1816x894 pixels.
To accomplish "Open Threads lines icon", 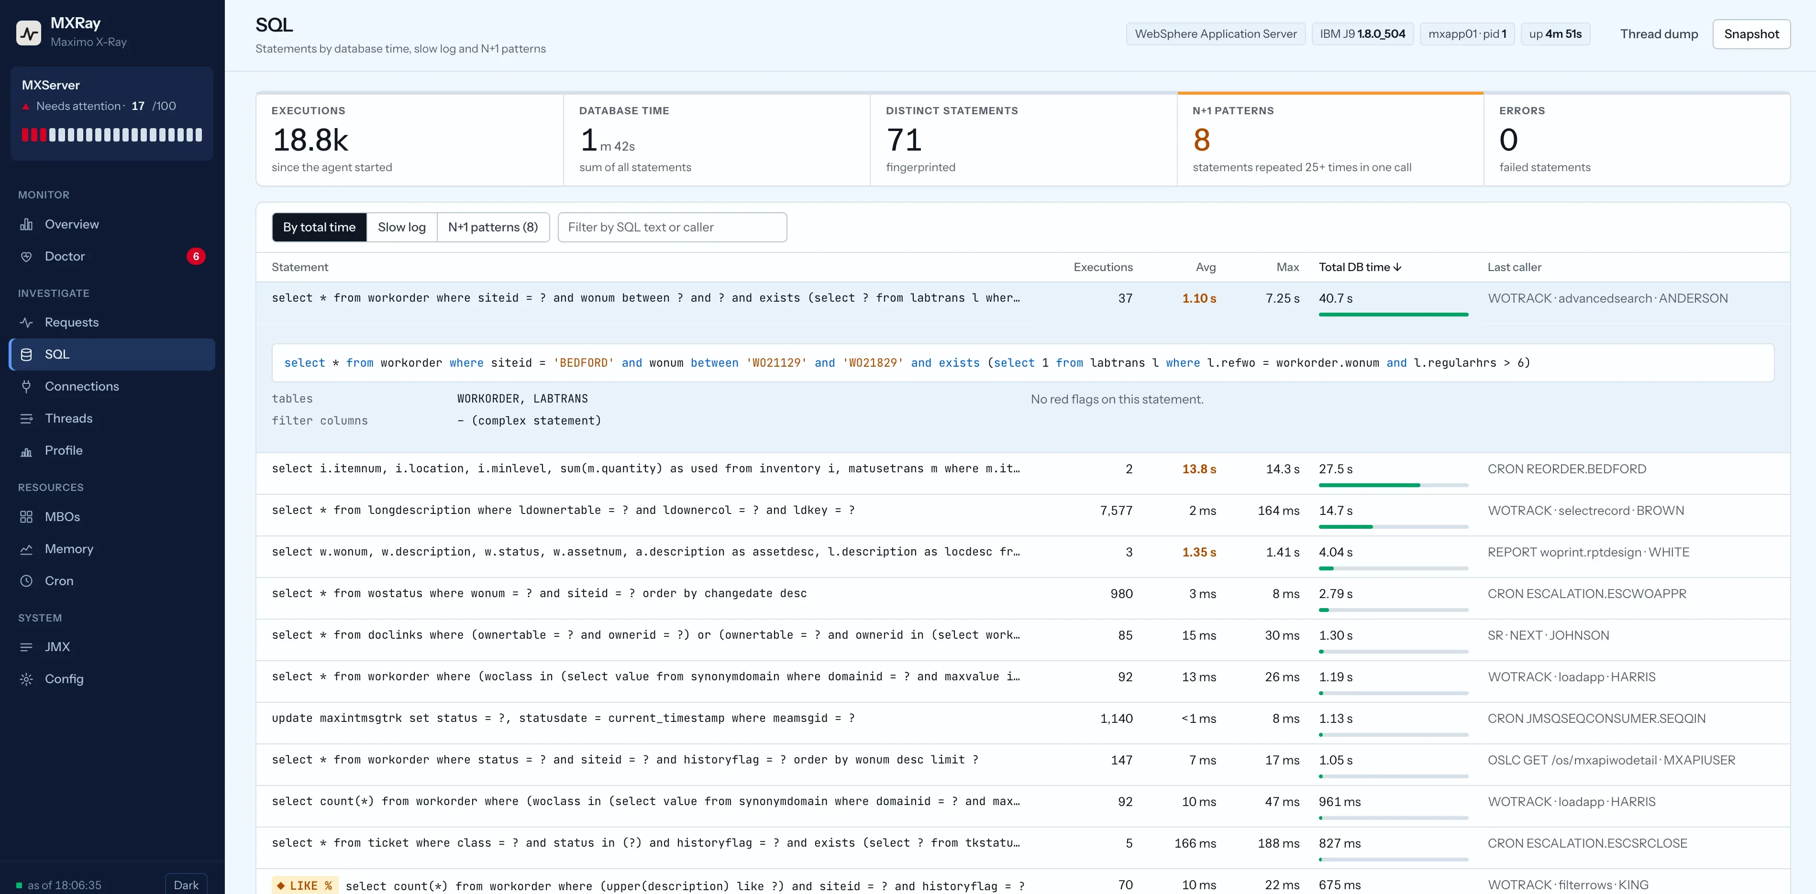I will pyautogui.click(x=26, y=418).
